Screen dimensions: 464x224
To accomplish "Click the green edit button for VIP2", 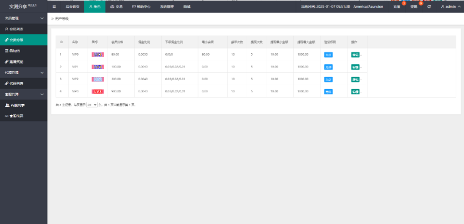I will (355, 80).
